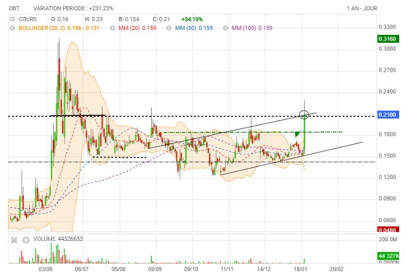Click the 0.1500 price axis label
Viewport: 409px width, 278px height.
pyautogui.click(x=387, y=156)
